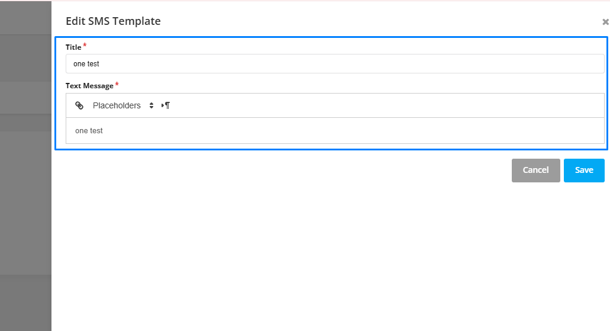Place cursor on word "one" in Title field
The height and width of the screenshot is (331, 610).
click(79, 64)
